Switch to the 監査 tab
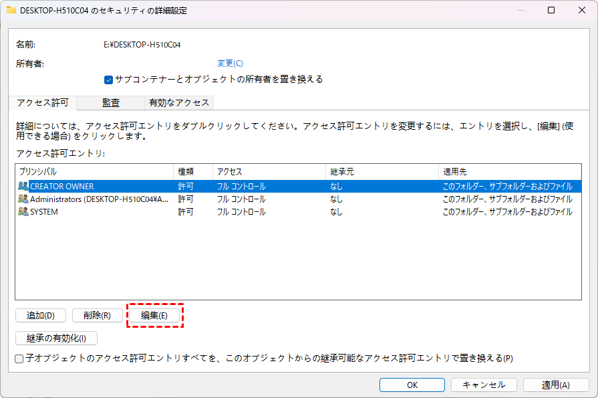Viewport: 598px width, 398px height. pyautogui.click(x=111, y=102)
